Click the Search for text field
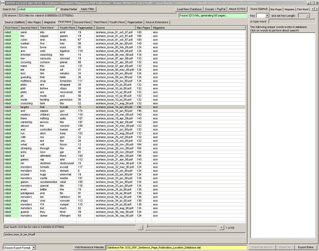This screenshot has height=251, width=319. (x=35, y=9)
